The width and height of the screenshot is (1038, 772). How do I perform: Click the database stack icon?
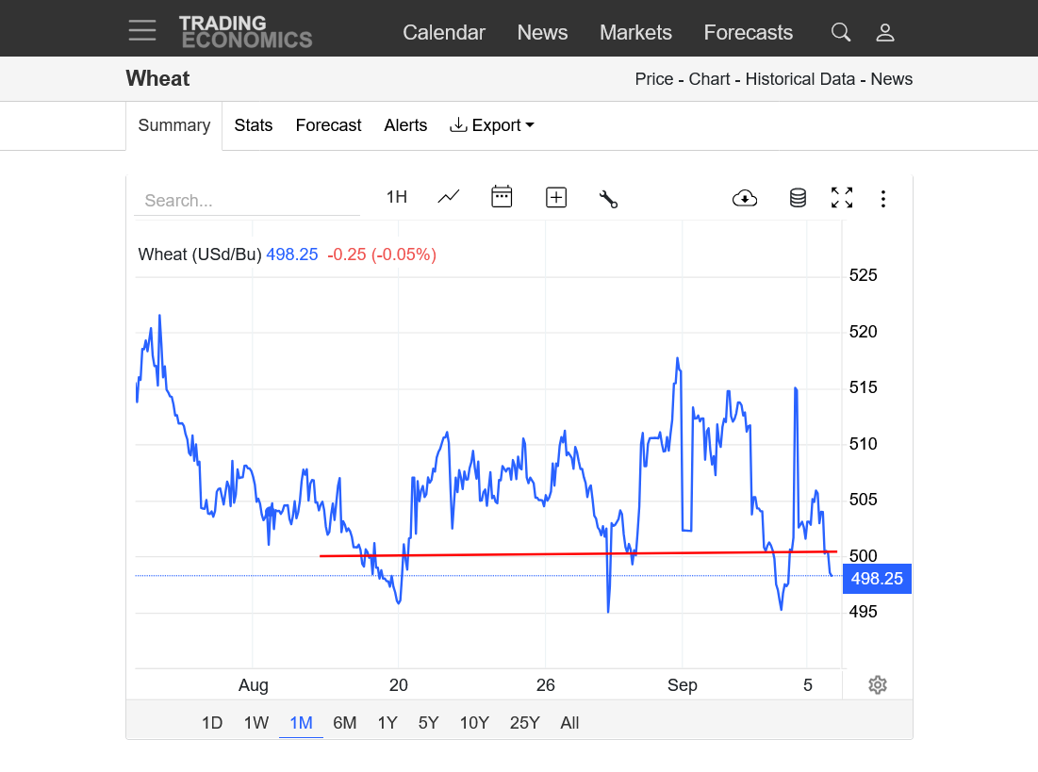(798, 198)
